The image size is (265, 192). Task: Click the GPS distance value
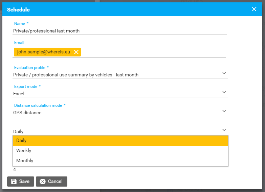27,113
